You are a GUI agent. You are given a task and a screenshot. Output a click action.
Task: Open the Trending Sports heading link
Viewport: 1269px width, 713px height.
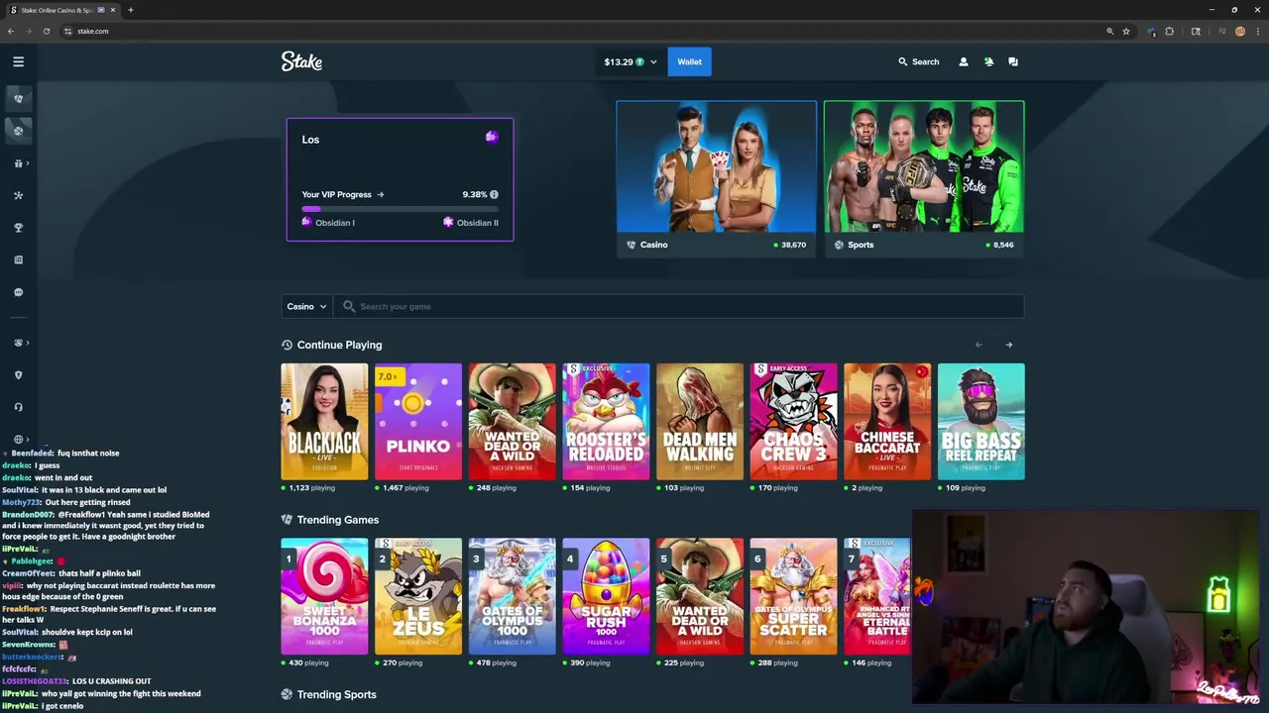336,694
